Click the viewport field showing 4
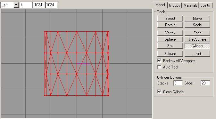Viewport: 216px width, 119px height. (26, 5)
